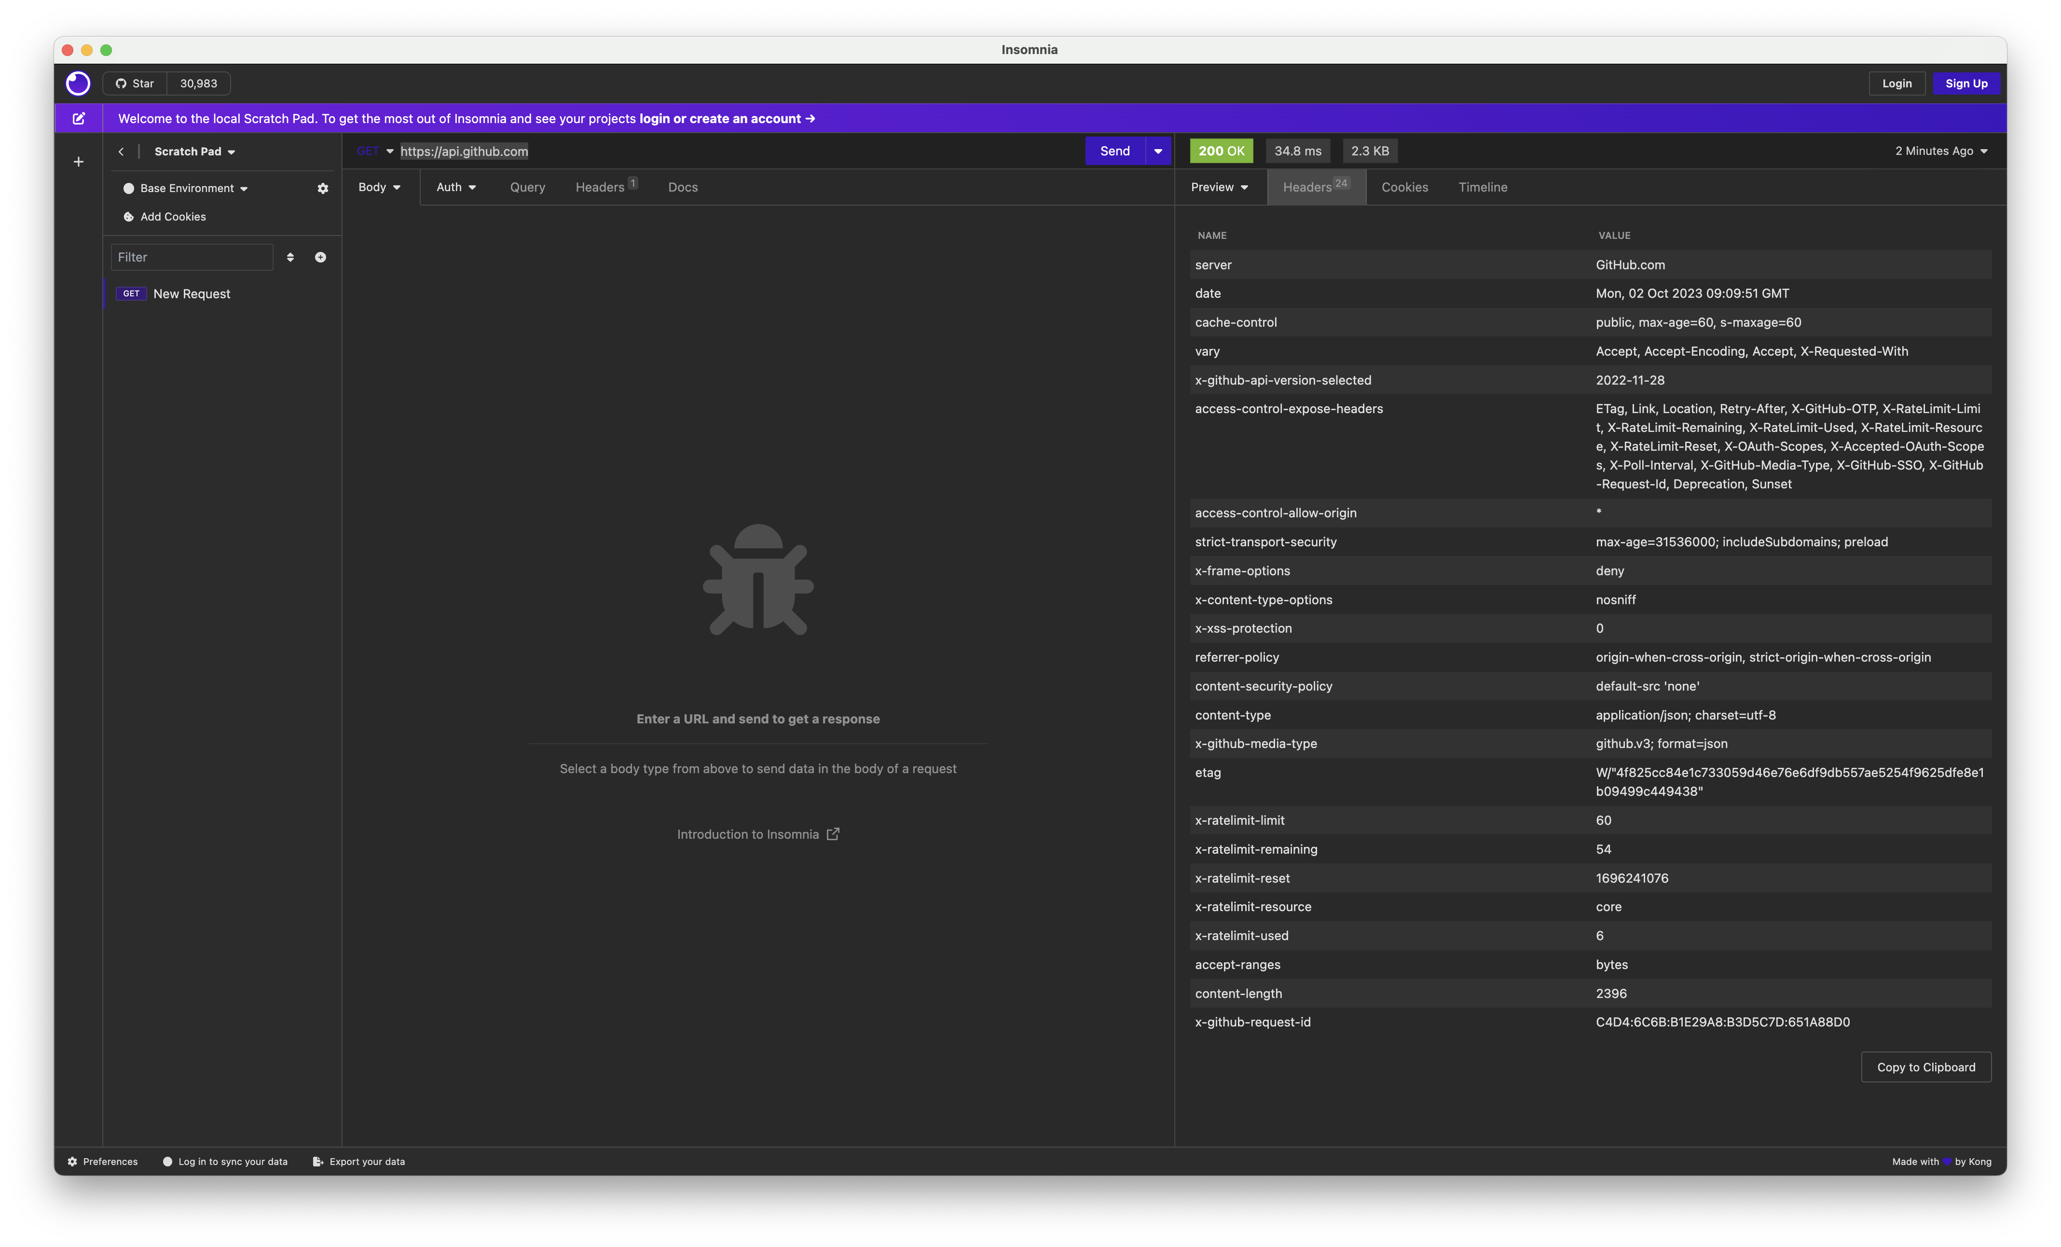Switch to the Cookies tab

(x=1404, y=187)
